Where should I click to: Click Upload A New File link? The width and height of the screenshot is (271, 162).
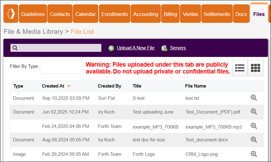point(136,48)
